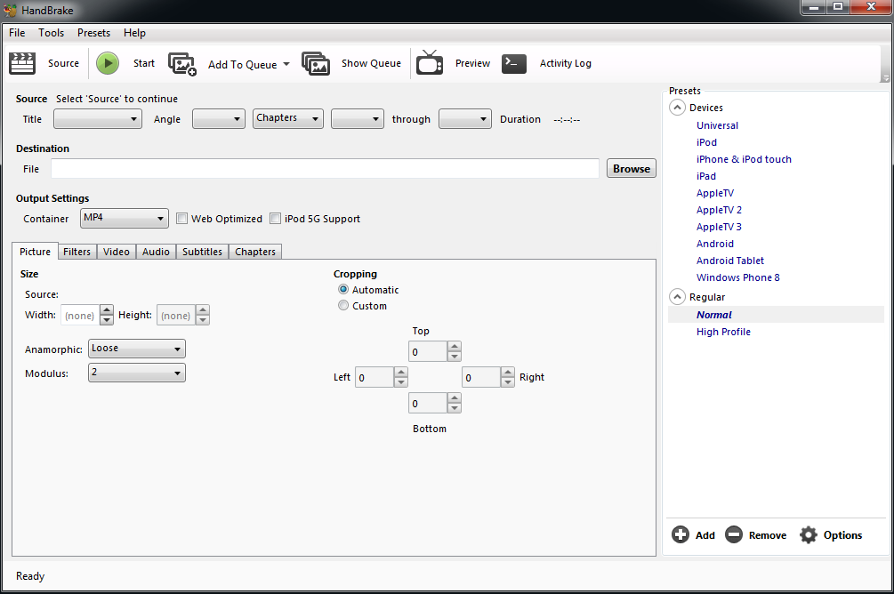Screen dimensions: 894x594
Task: Click the Preview toolbar label
Action: point(472,63)
